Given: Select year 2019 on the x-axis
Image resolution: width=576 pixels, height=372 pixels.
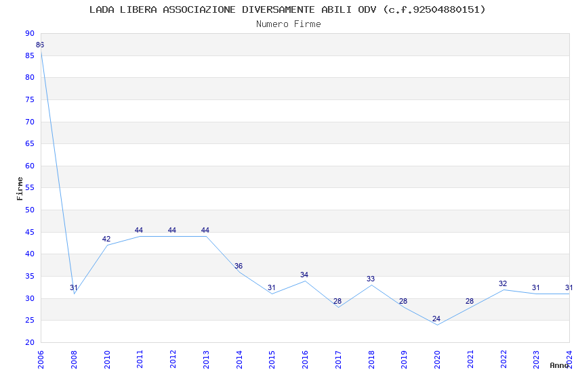Looking at the screenshot, I should point(404,357).
